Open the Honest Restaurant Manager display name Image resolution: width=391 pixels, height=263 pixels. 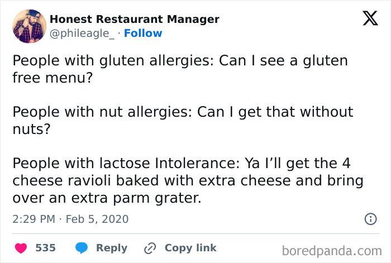coord(134,19)
